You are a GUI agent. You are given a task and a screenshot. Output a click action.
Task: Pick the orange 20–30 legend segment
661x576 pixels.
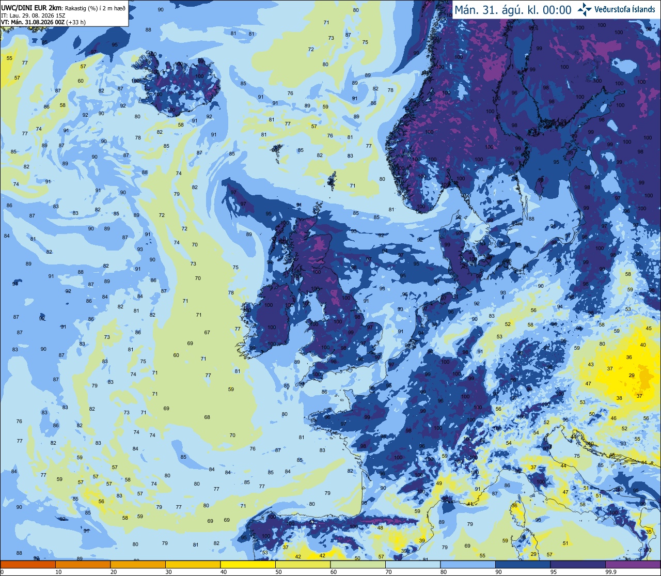click(x=138, y=564)
